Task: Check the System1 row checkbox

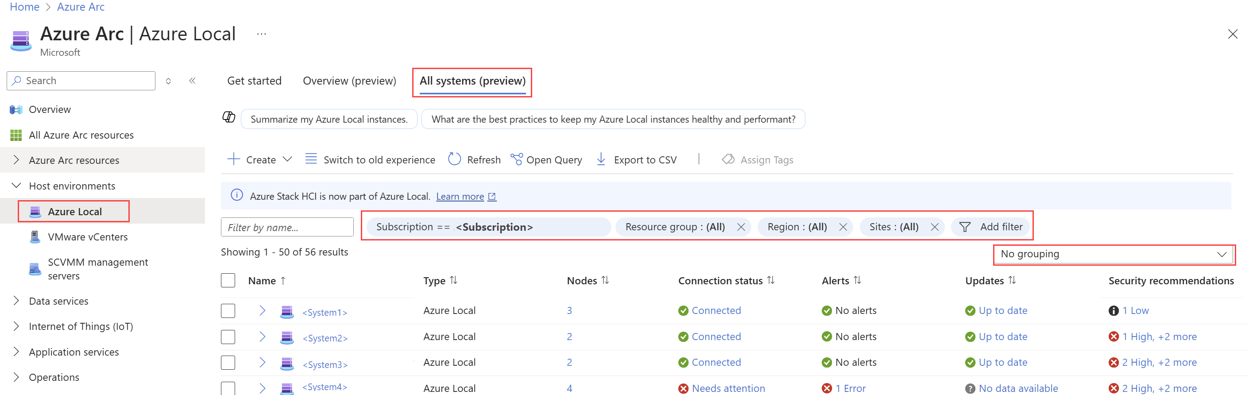Action: (x=228, y=311)
